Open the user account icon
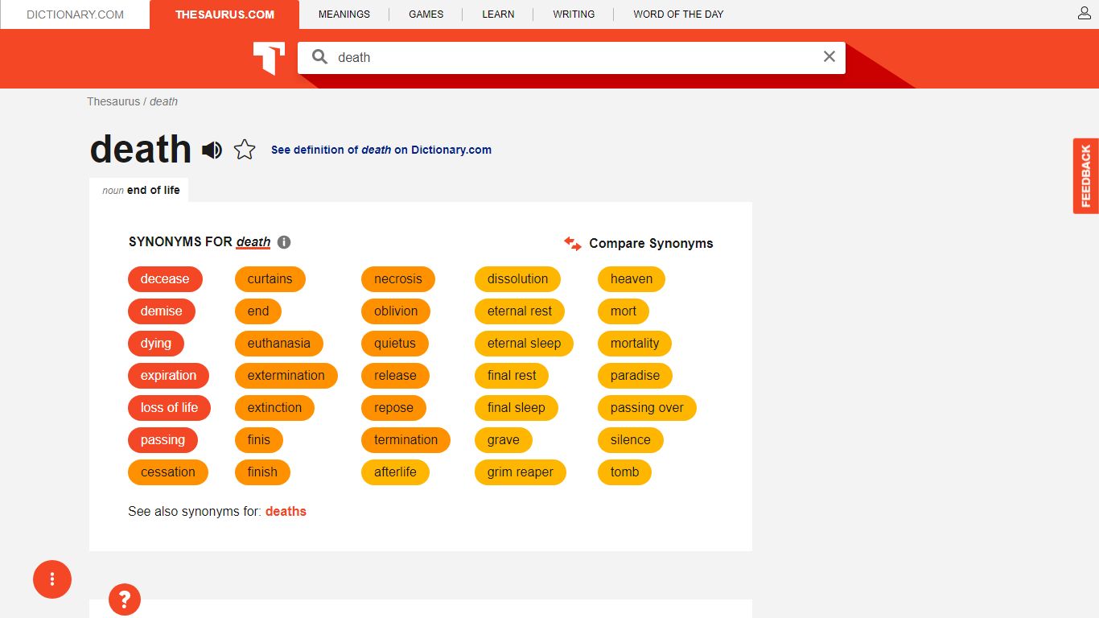 click(1085, 14)
